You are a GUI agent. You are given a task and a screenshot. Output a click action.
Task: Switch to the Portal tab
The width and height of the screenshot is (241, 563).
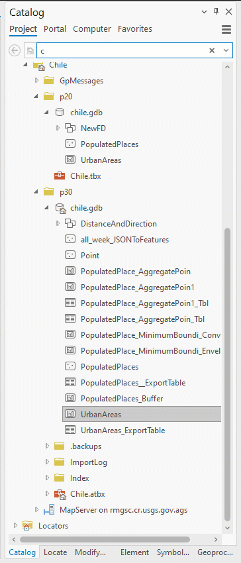click(x=55, y=28)
